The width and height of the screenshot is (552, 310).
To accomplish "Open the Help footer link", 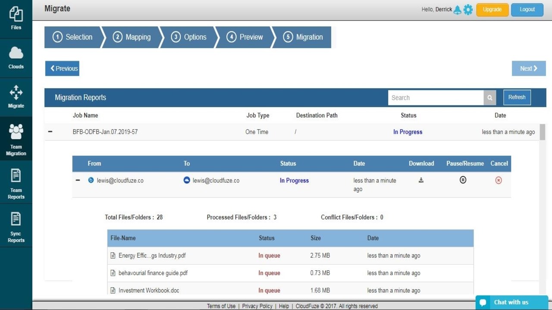I will tap(284, 306).
